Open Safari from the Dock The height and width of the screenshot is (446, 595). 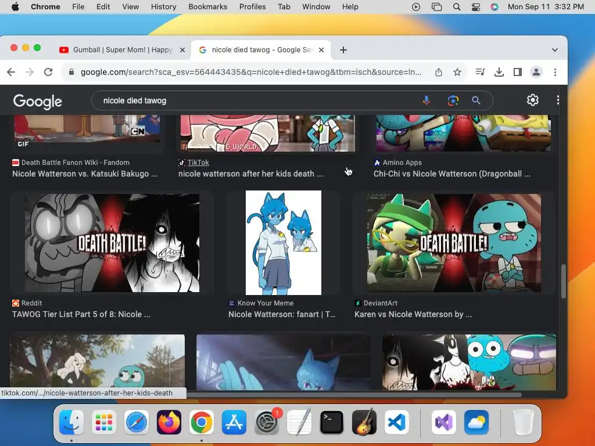coord(136,422)
